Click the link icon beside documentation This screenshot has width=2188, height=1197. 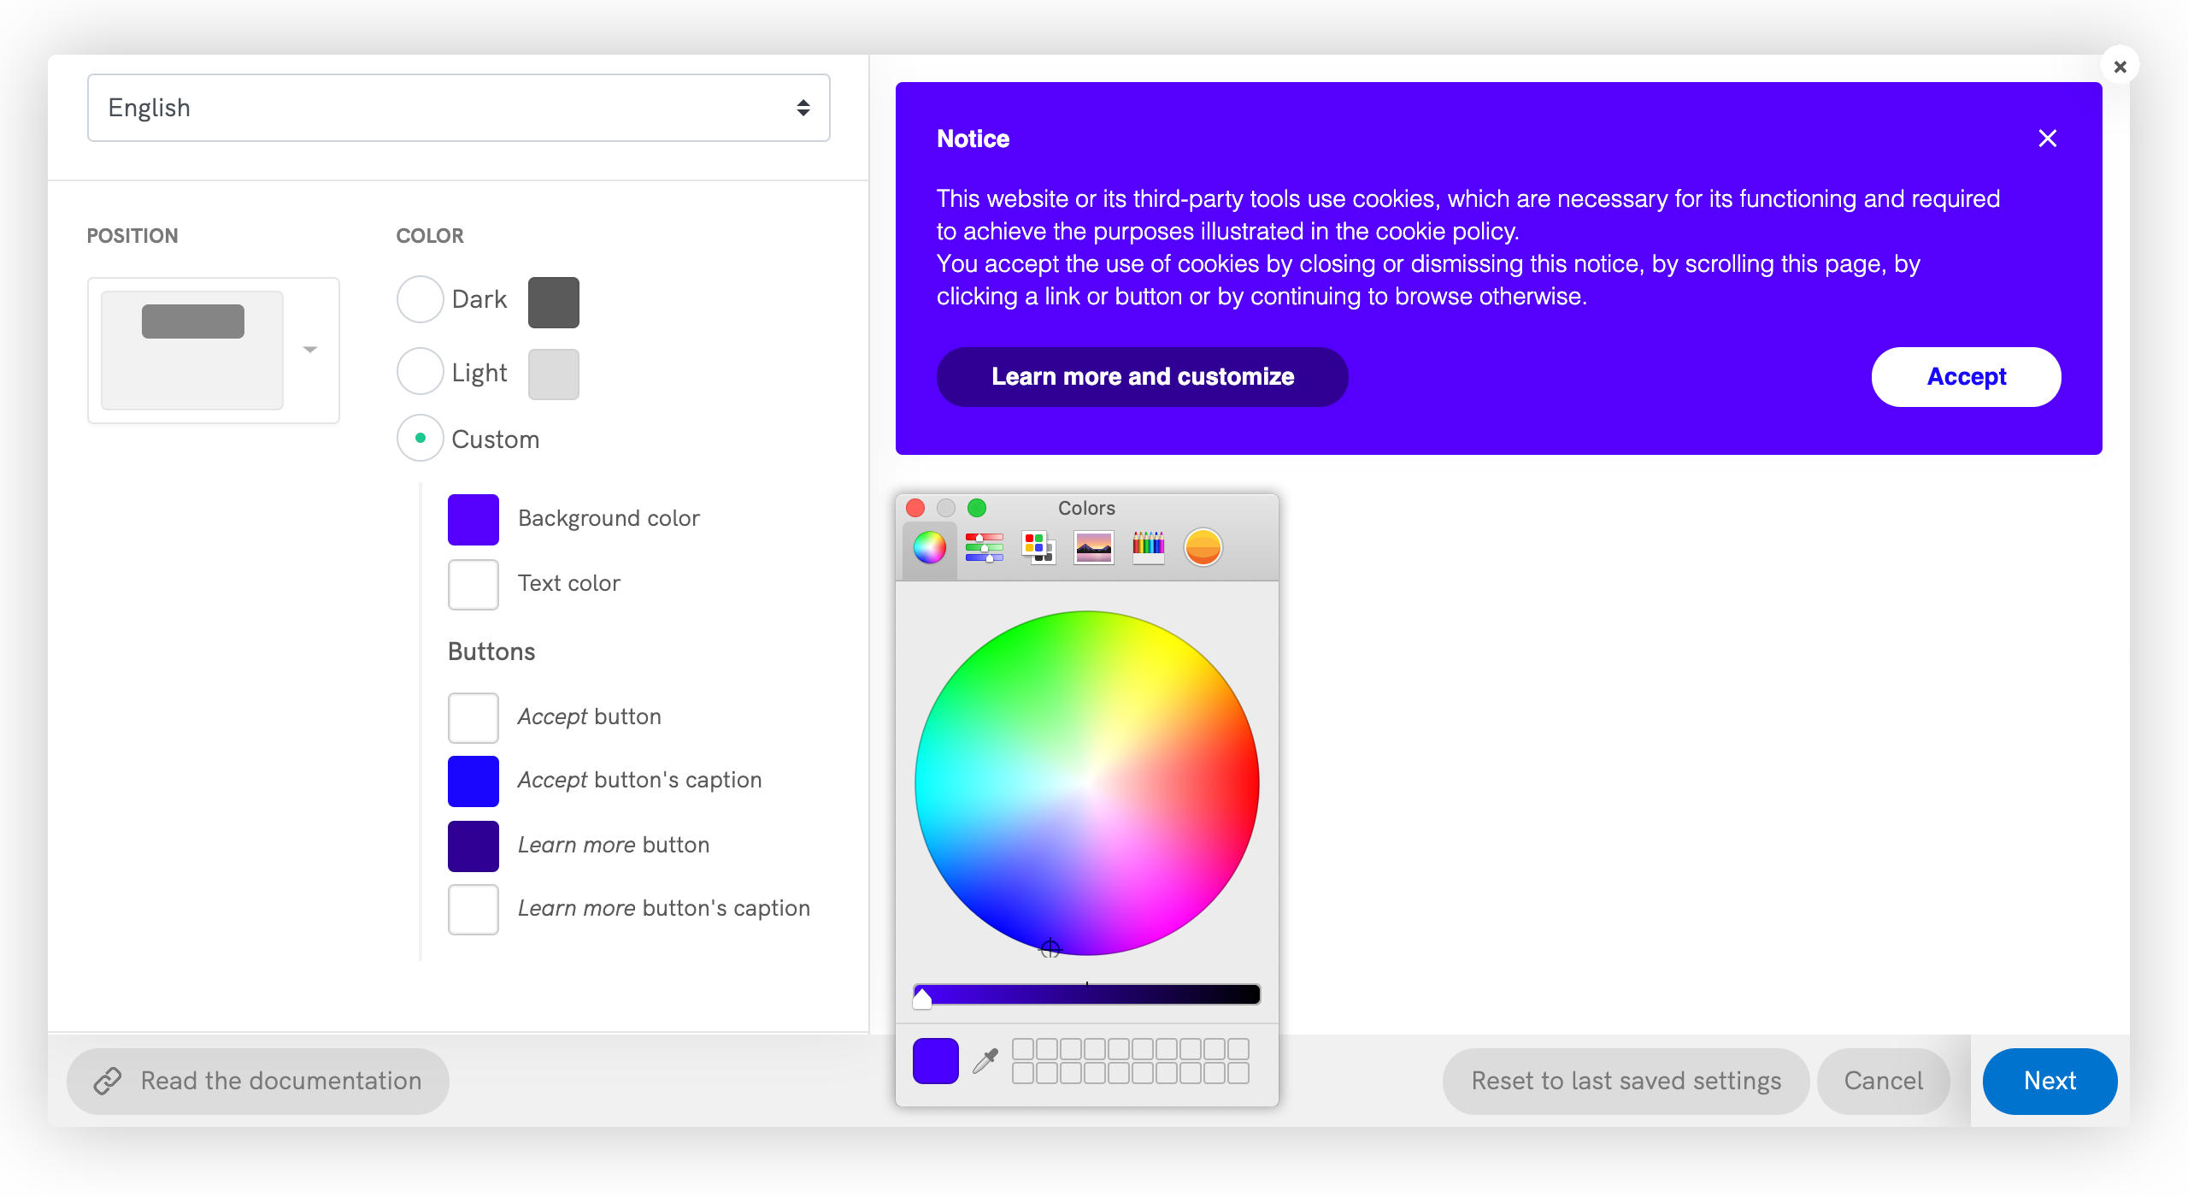pos(108,1081)
